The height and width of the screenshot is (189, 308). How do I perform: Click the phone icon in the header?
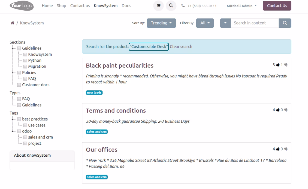pyautogui.click(x=183, y=6)
